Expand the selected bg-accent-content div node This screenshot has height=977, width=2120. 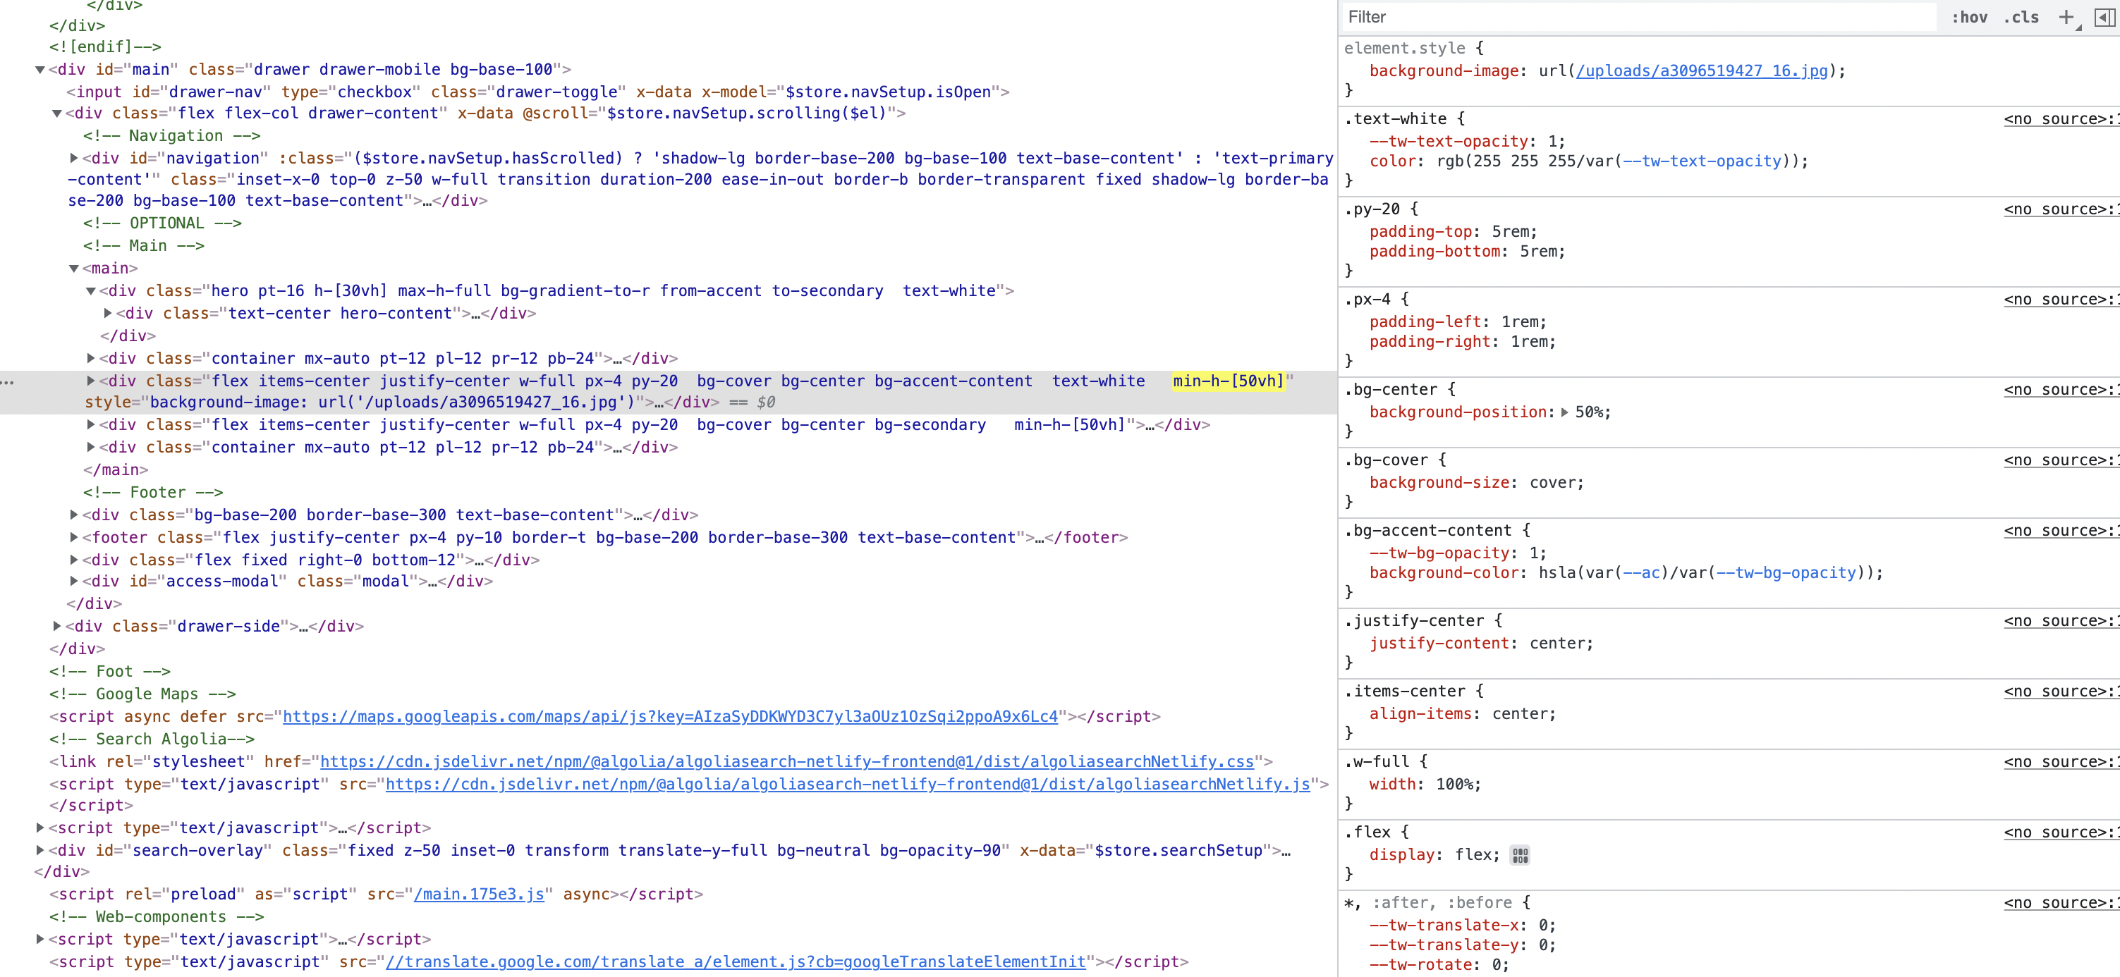pyautogui.click(x=92, y=381)
